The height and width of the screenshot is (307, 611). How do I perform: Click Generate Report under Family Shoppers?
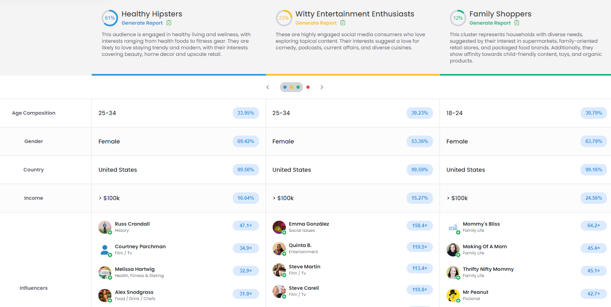(x=490, y=23)
